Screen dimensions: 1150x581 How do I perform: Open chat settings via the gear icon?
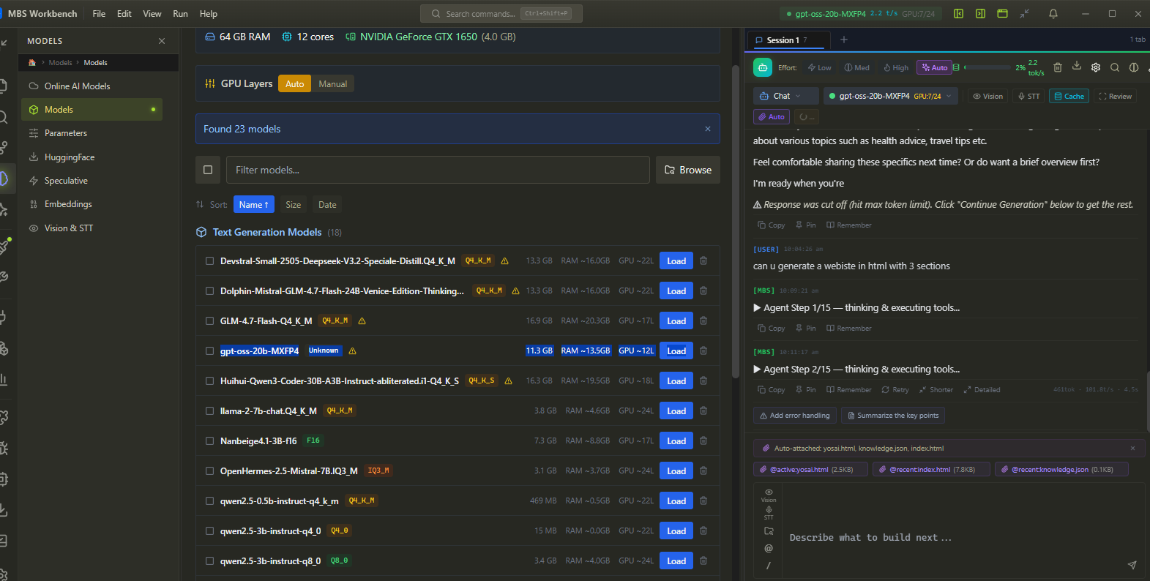(1095, 67)
